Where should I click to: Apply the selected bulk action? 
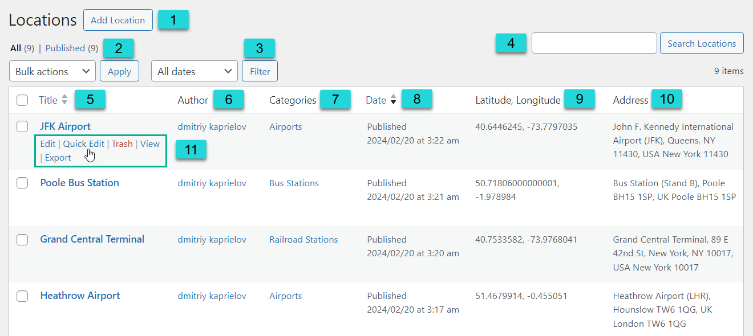click(119, 71)
